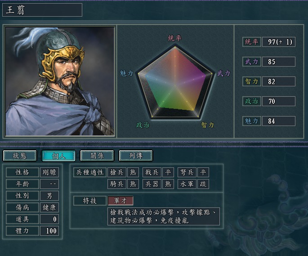Screen dimensions: 308x256
Task: Select the 個人 tab
Action: pyautogui.click(x=58, y=156)
